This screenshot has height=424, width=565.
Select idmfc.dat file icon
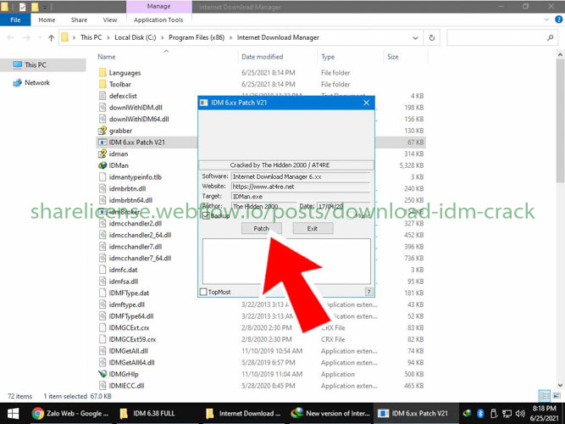102,270
